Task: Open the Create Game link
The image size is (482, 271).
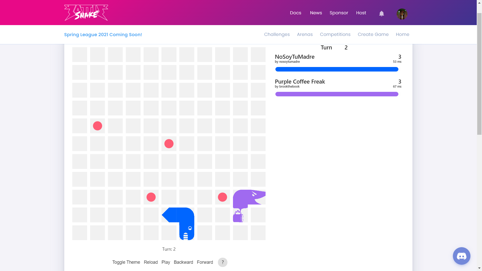Action: pos(373,34)
